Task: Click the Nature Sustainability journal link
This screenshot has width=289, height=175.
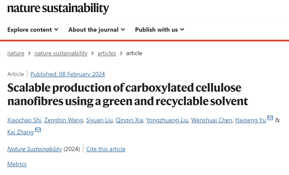Action: 35,149
